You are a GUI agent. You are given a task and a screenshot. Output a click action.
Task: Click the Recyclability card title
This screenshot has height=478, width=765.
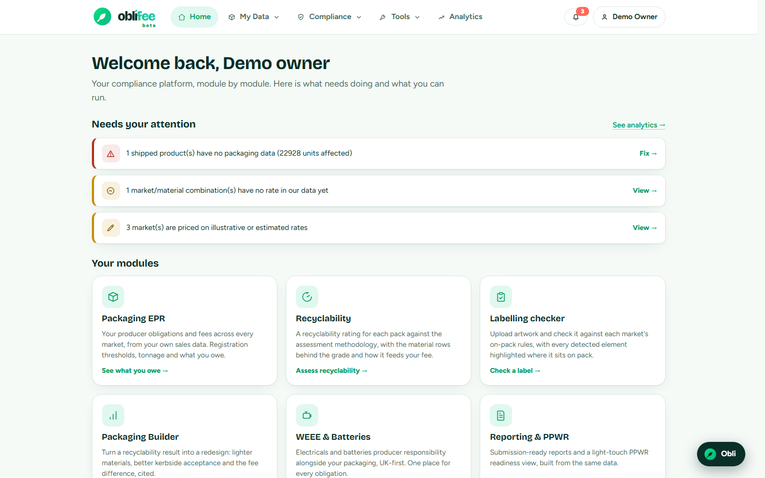(x=323, y=319)
